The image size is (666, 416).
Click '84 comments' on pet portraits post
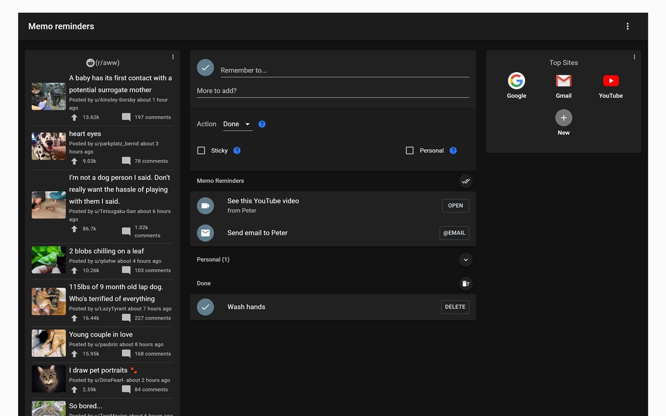point(151,389)
